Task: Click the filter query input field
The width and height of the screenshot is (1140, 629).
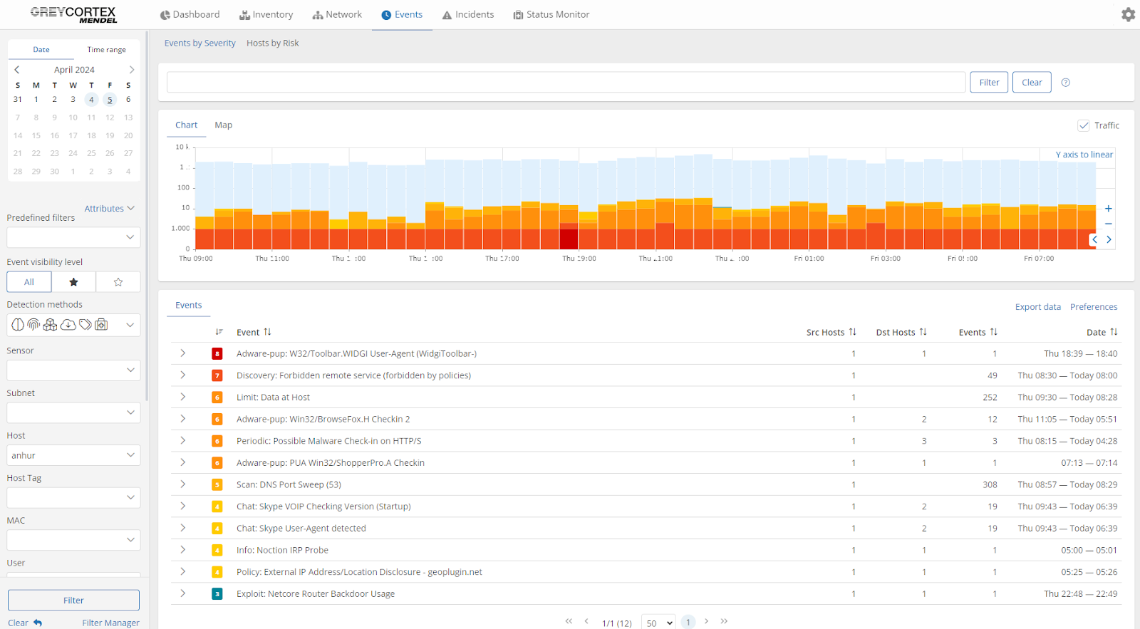Action: coord(566,83)
